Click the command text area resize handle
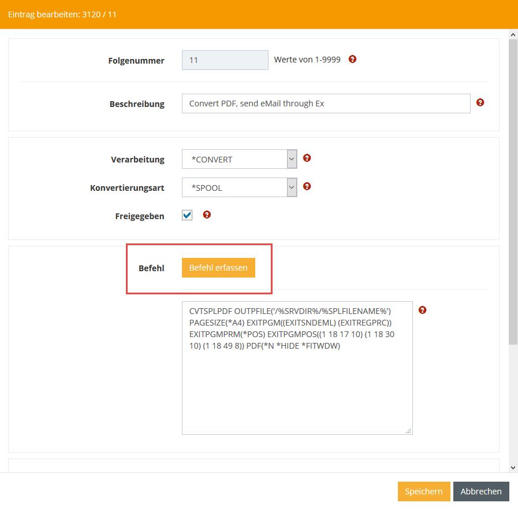The image size is (518, 510). point(409,430)
